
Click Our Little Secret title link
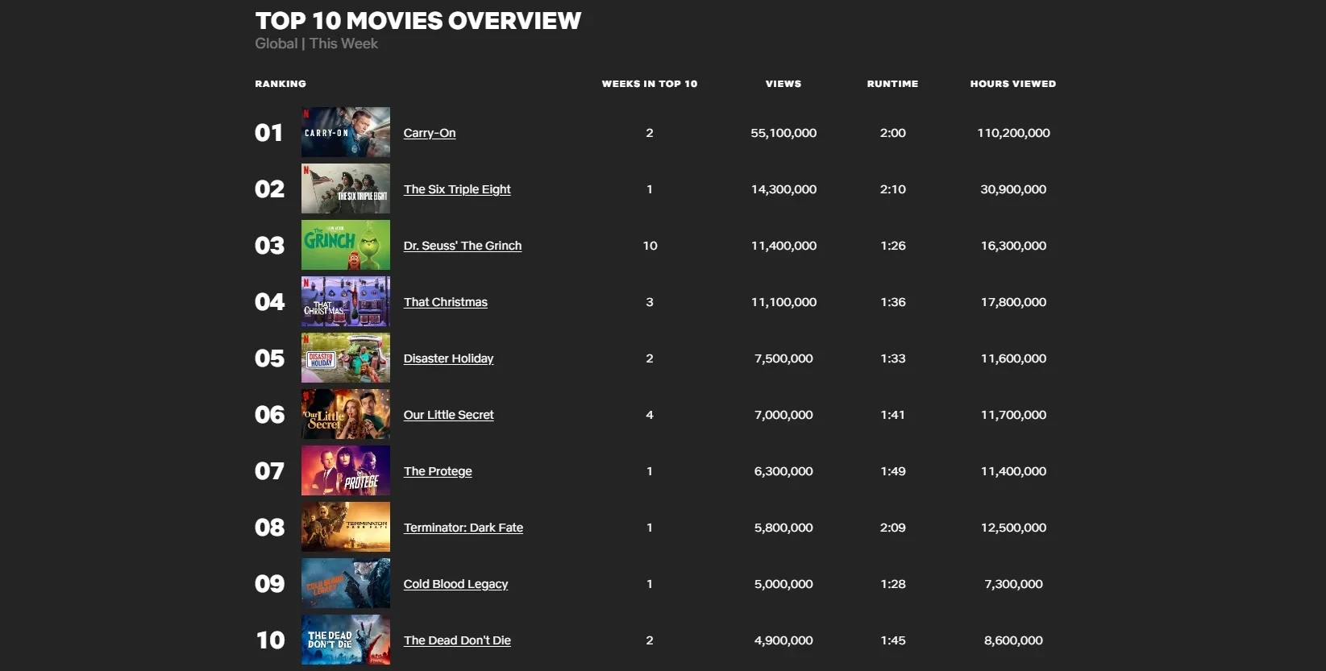tap(448, 415)
